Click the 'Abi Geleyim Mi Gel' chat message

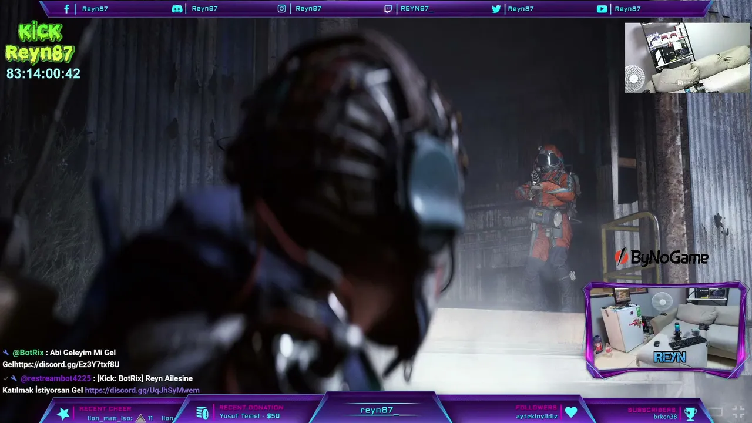tap(83, 352)
